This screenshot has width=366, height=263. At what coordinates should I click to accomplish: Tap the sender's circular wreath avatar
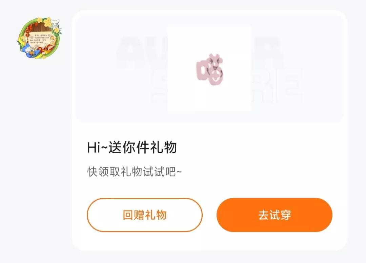[x=39, y=38]
